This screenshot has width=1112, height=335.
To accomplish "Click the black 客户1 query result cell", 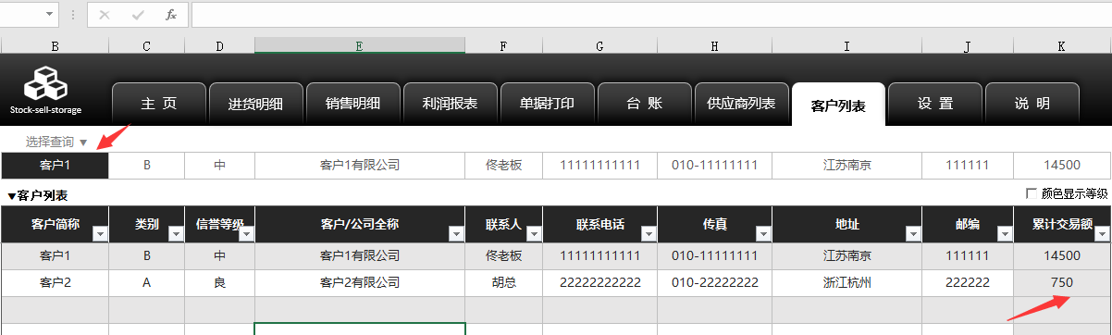I will pos(55,166).
